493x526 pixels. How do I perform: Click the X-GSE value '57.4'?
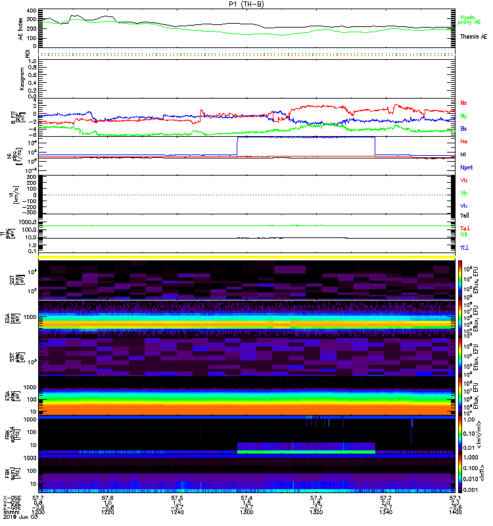(246, 498)
